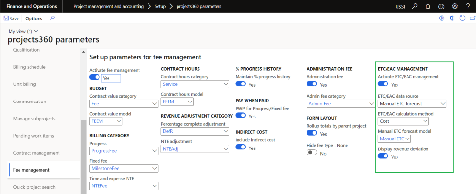476x194 pixels.
Task: Open the notifications bell
Action: [x=428, y=6]
